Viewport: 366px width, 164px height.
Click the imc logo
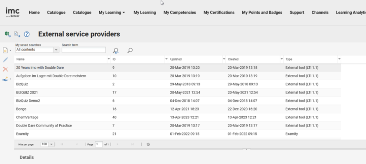click(13, 12)
